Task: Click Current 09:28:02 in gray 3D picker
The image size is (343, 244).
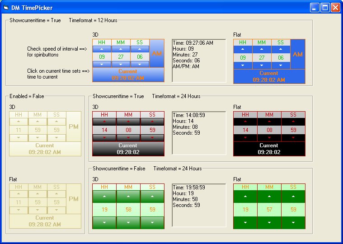Action: click(x=128, y=149)
